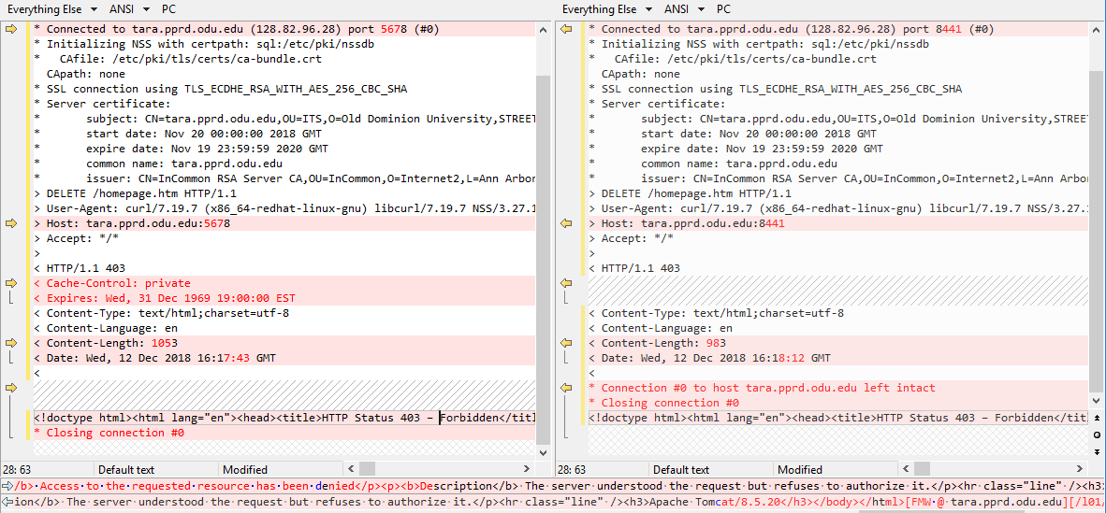Click left pane doctype html 403 Forbidden line
This screenshot has width=1106, height=513.
284,418
